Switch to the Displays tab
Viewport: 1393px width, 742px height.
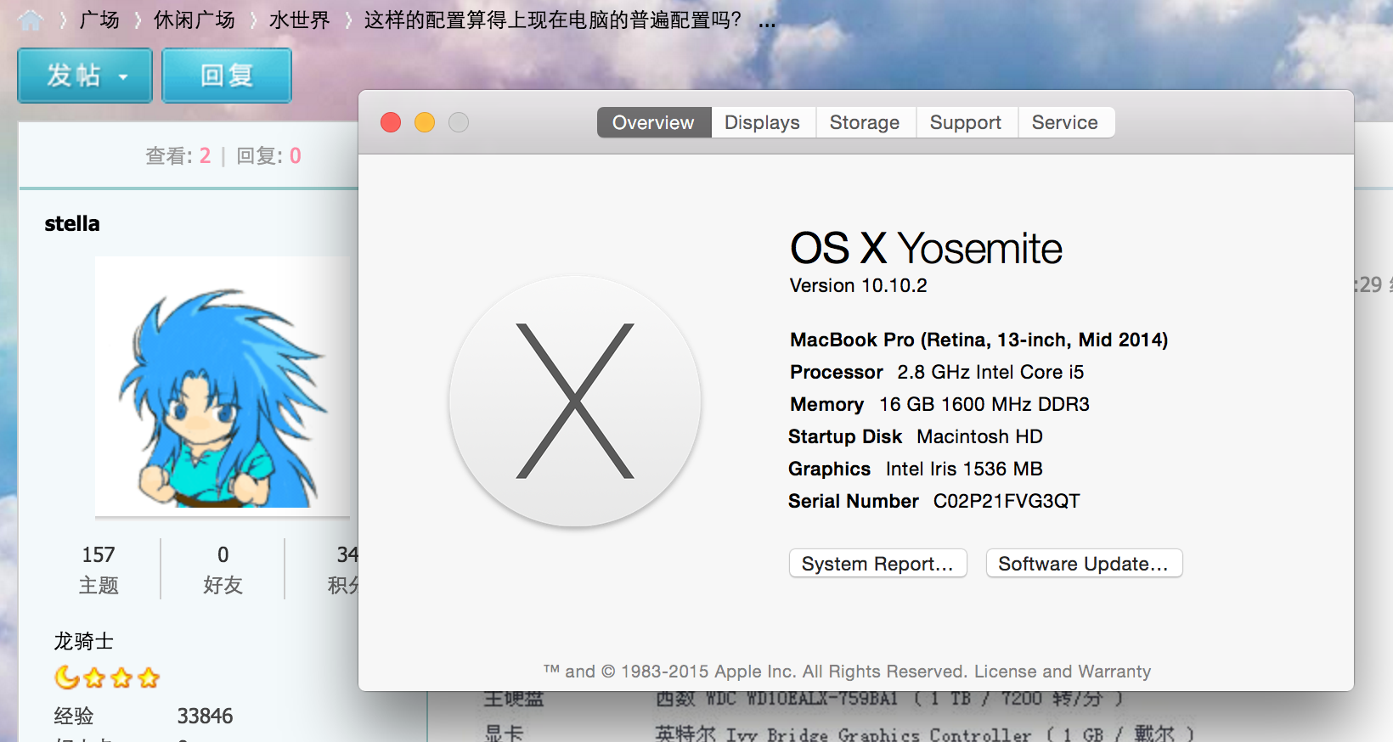tap(762, 122)
